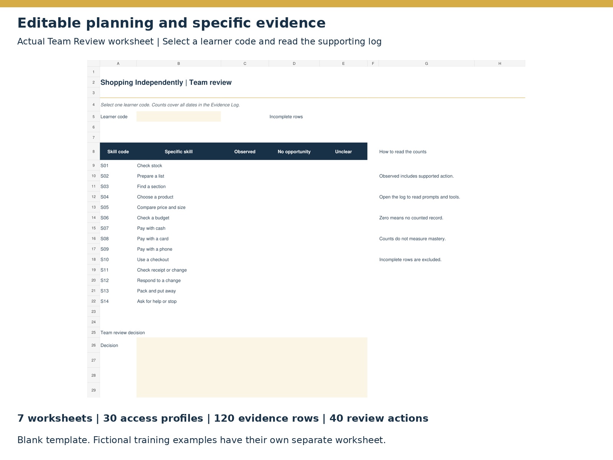Click the 'Unclear' column heading

[x=343, y=152]
